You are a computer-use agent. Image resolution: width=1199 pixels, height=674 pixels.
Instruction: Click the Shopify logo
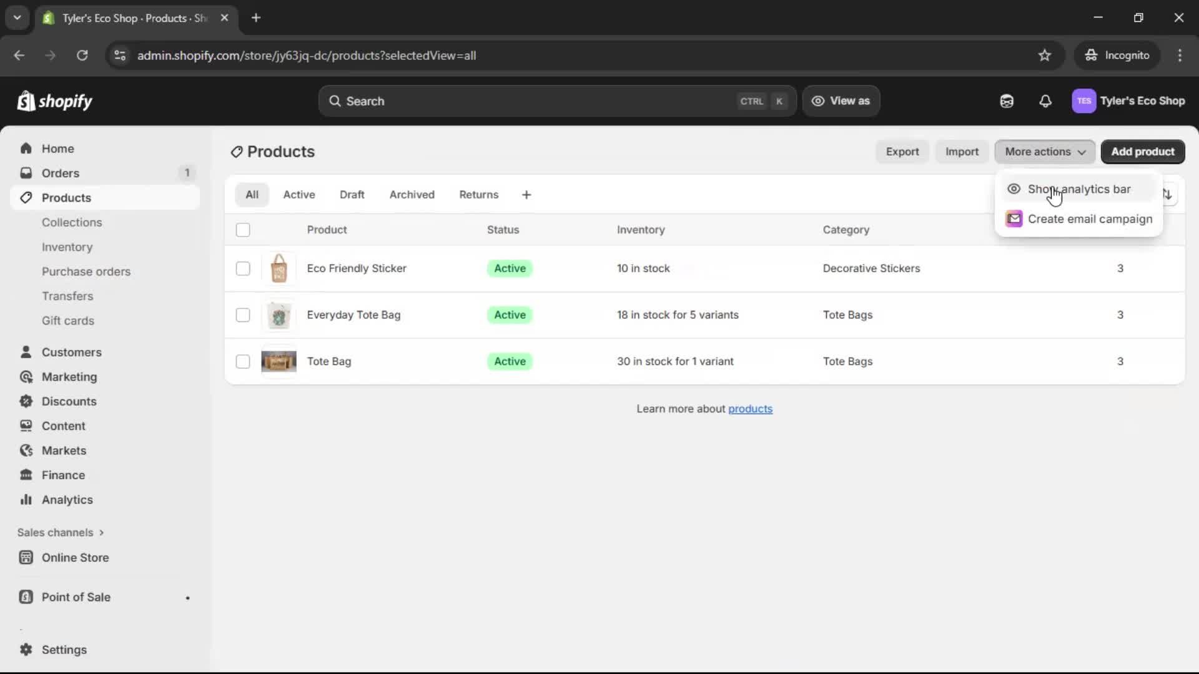(55, 101)
